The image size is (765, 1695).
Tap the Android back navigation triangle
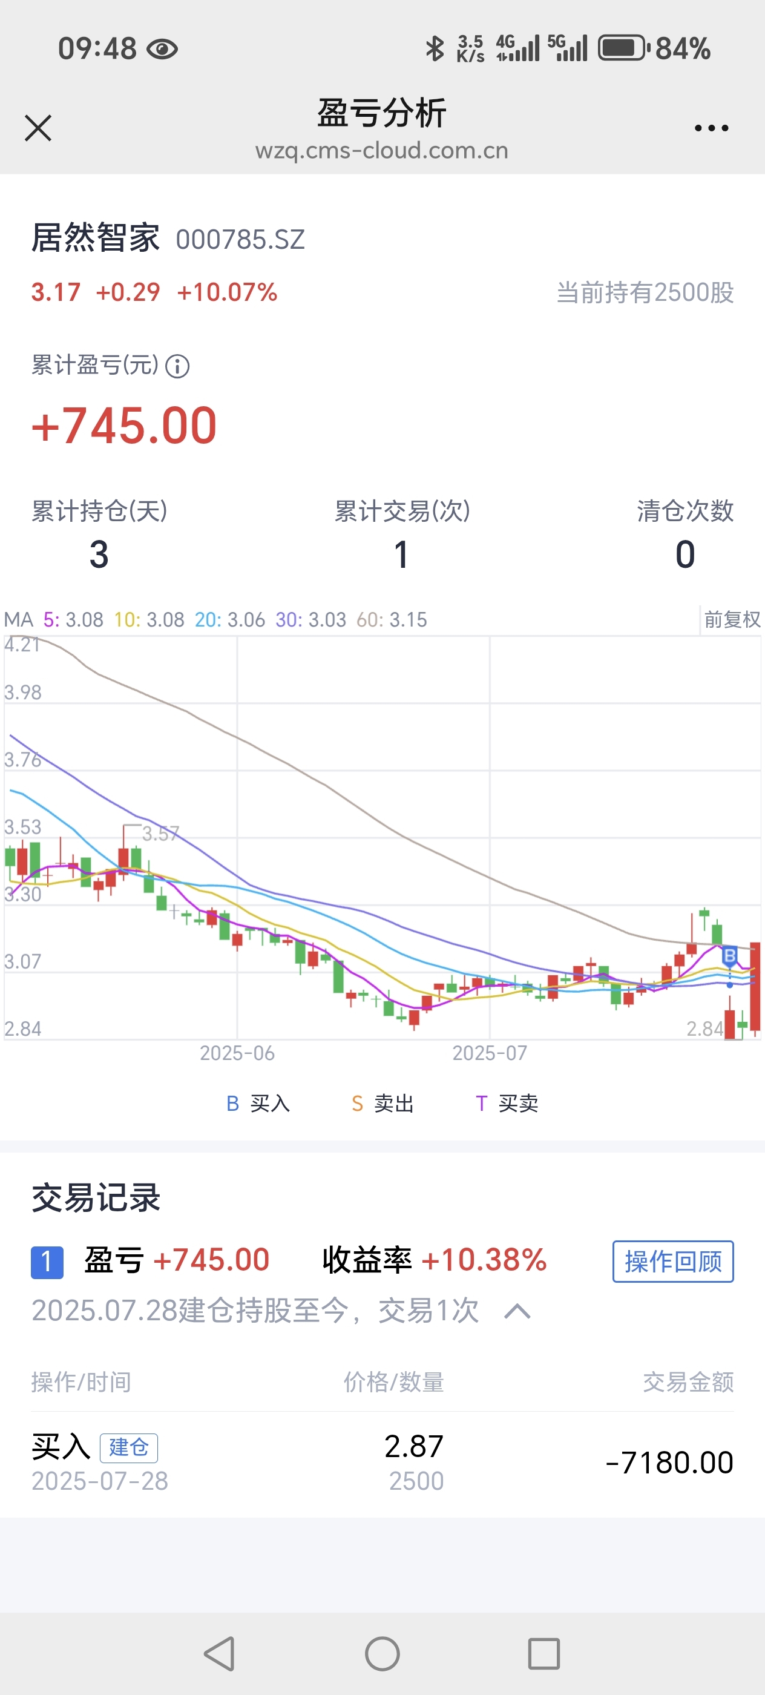coord(220,1654)
